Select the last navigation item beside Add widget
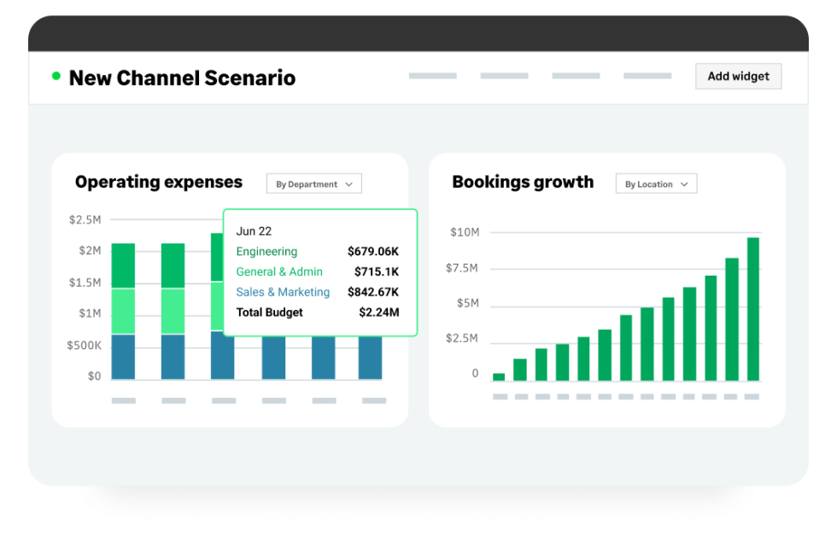This screenshot has height=548, width=837. click(647, 75)
